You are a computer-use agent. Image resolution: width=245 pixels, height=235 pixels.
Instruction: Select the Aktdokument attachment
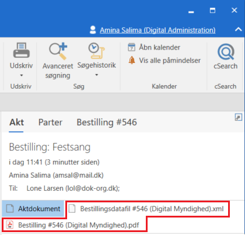tap(33, 209)
